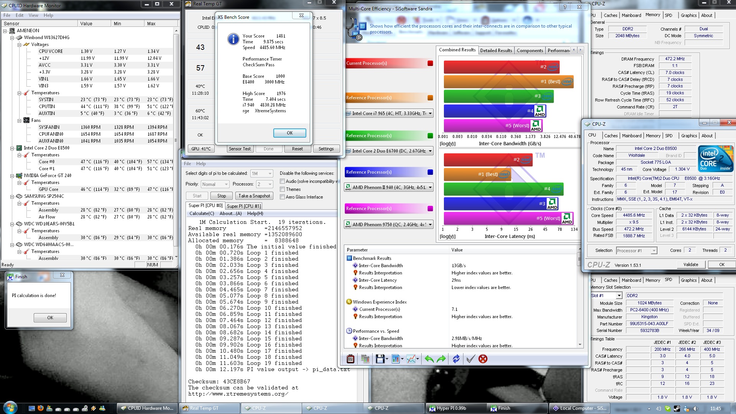Image resolution: width=736 pixels, height=414 pixels.
Task: Click the Steam icon in system tray
Action: 677,409
